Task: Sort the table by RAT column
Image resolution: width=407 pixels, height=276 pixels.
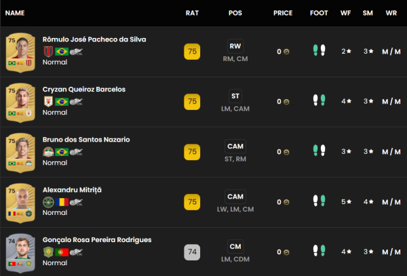Action: coord(192,13)
